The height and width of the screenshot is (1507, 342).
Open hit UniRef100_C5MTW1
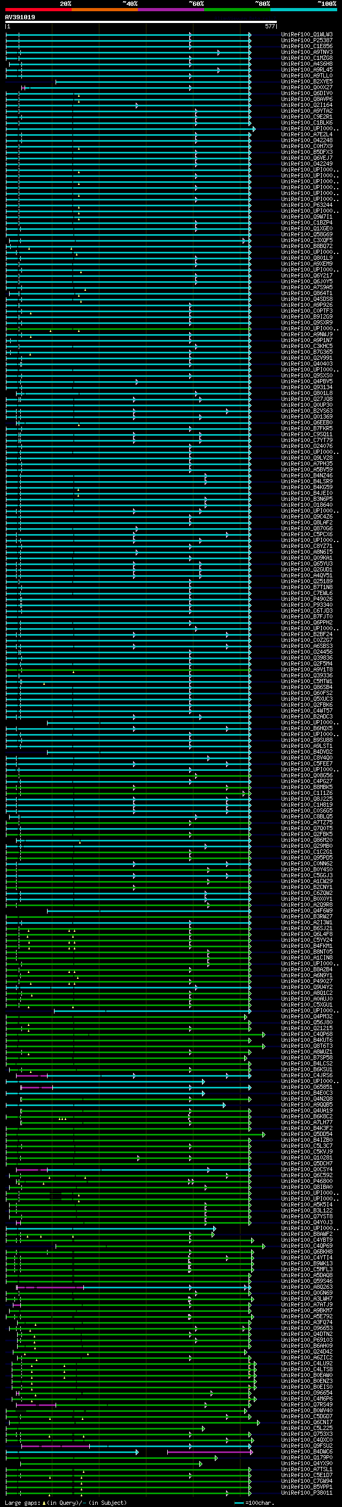click(307, 681)
